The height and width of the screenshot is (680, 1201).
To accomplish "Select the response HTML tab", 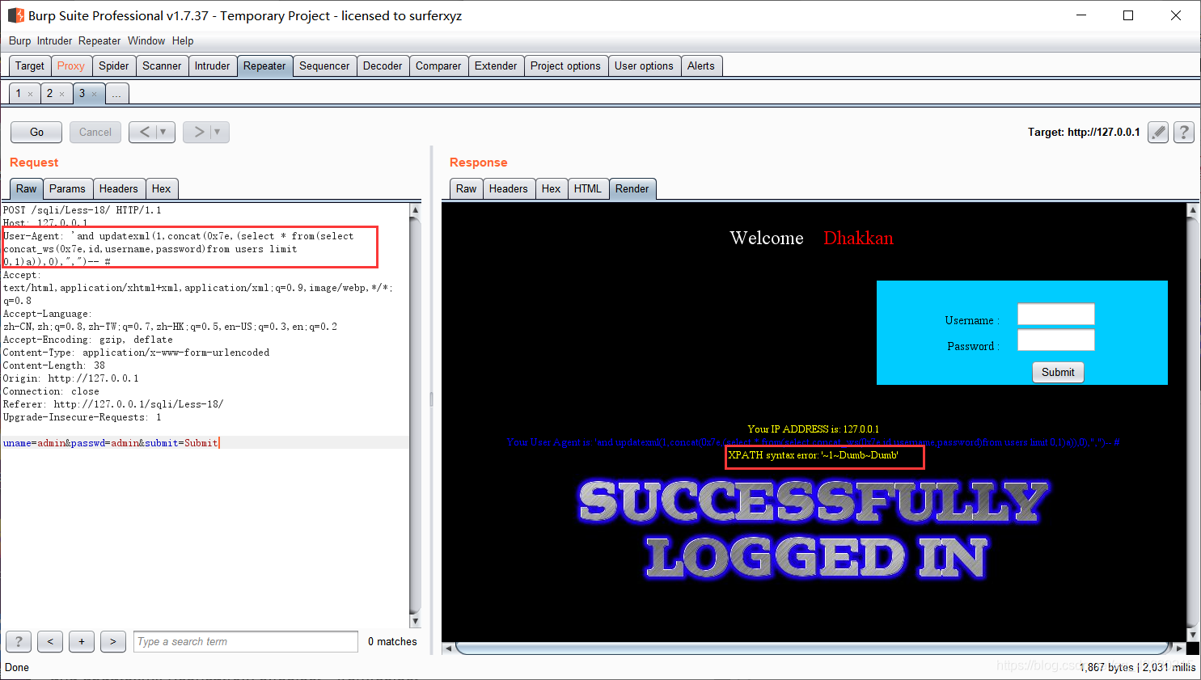I will coord(588,188).
